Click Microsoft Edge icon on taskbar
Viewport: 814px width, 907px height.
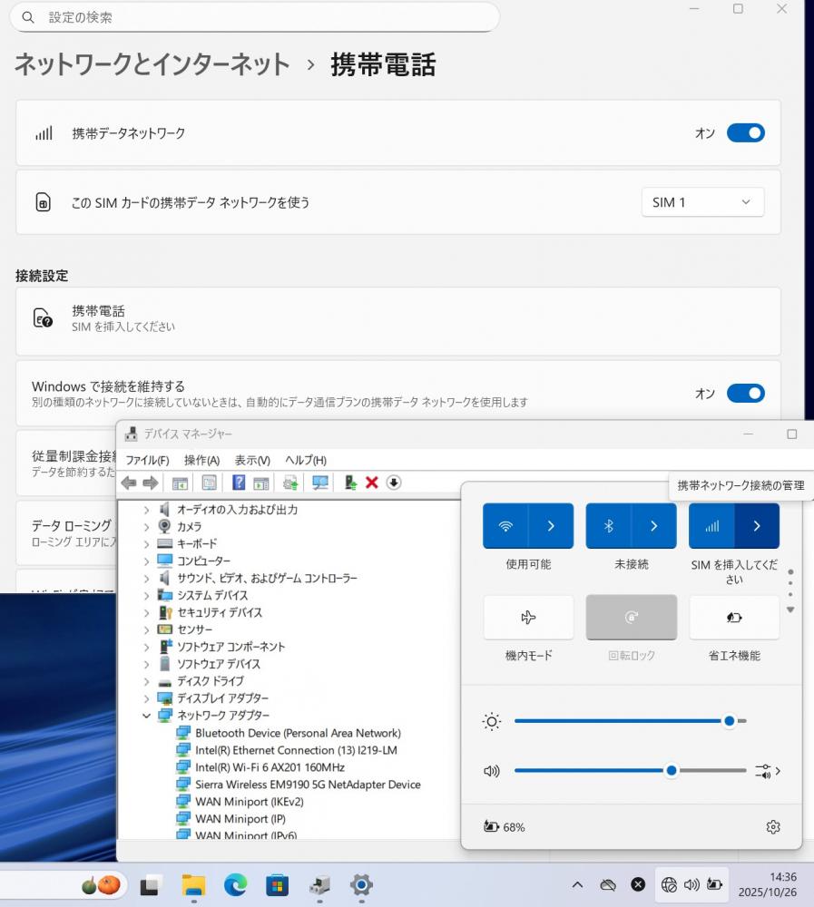(235, 884)
